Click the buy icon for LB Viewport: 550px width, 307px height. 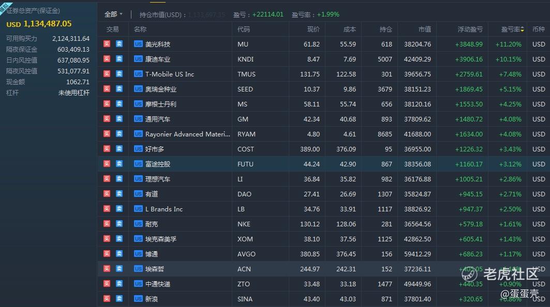[107, 209]
